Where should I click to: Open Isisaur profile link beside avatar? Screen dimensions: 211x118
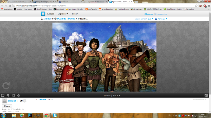pyautogui.click(x=12, y=101)
